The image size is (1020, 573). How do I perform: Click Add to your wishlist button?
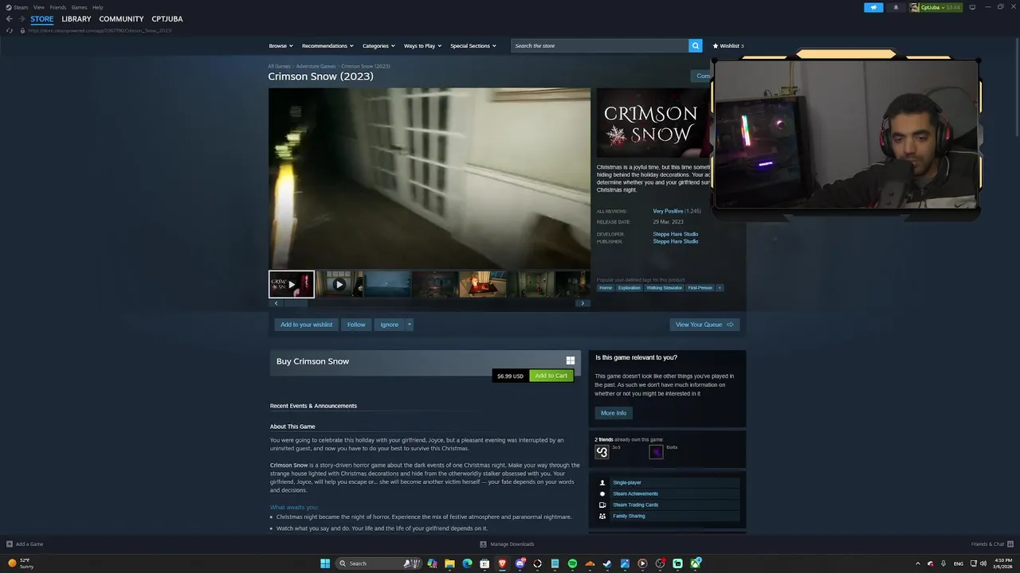[307, 325]
